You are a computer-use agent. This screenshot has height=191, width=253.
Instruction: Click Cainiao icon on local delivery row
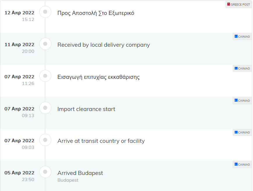click(236, 36)
